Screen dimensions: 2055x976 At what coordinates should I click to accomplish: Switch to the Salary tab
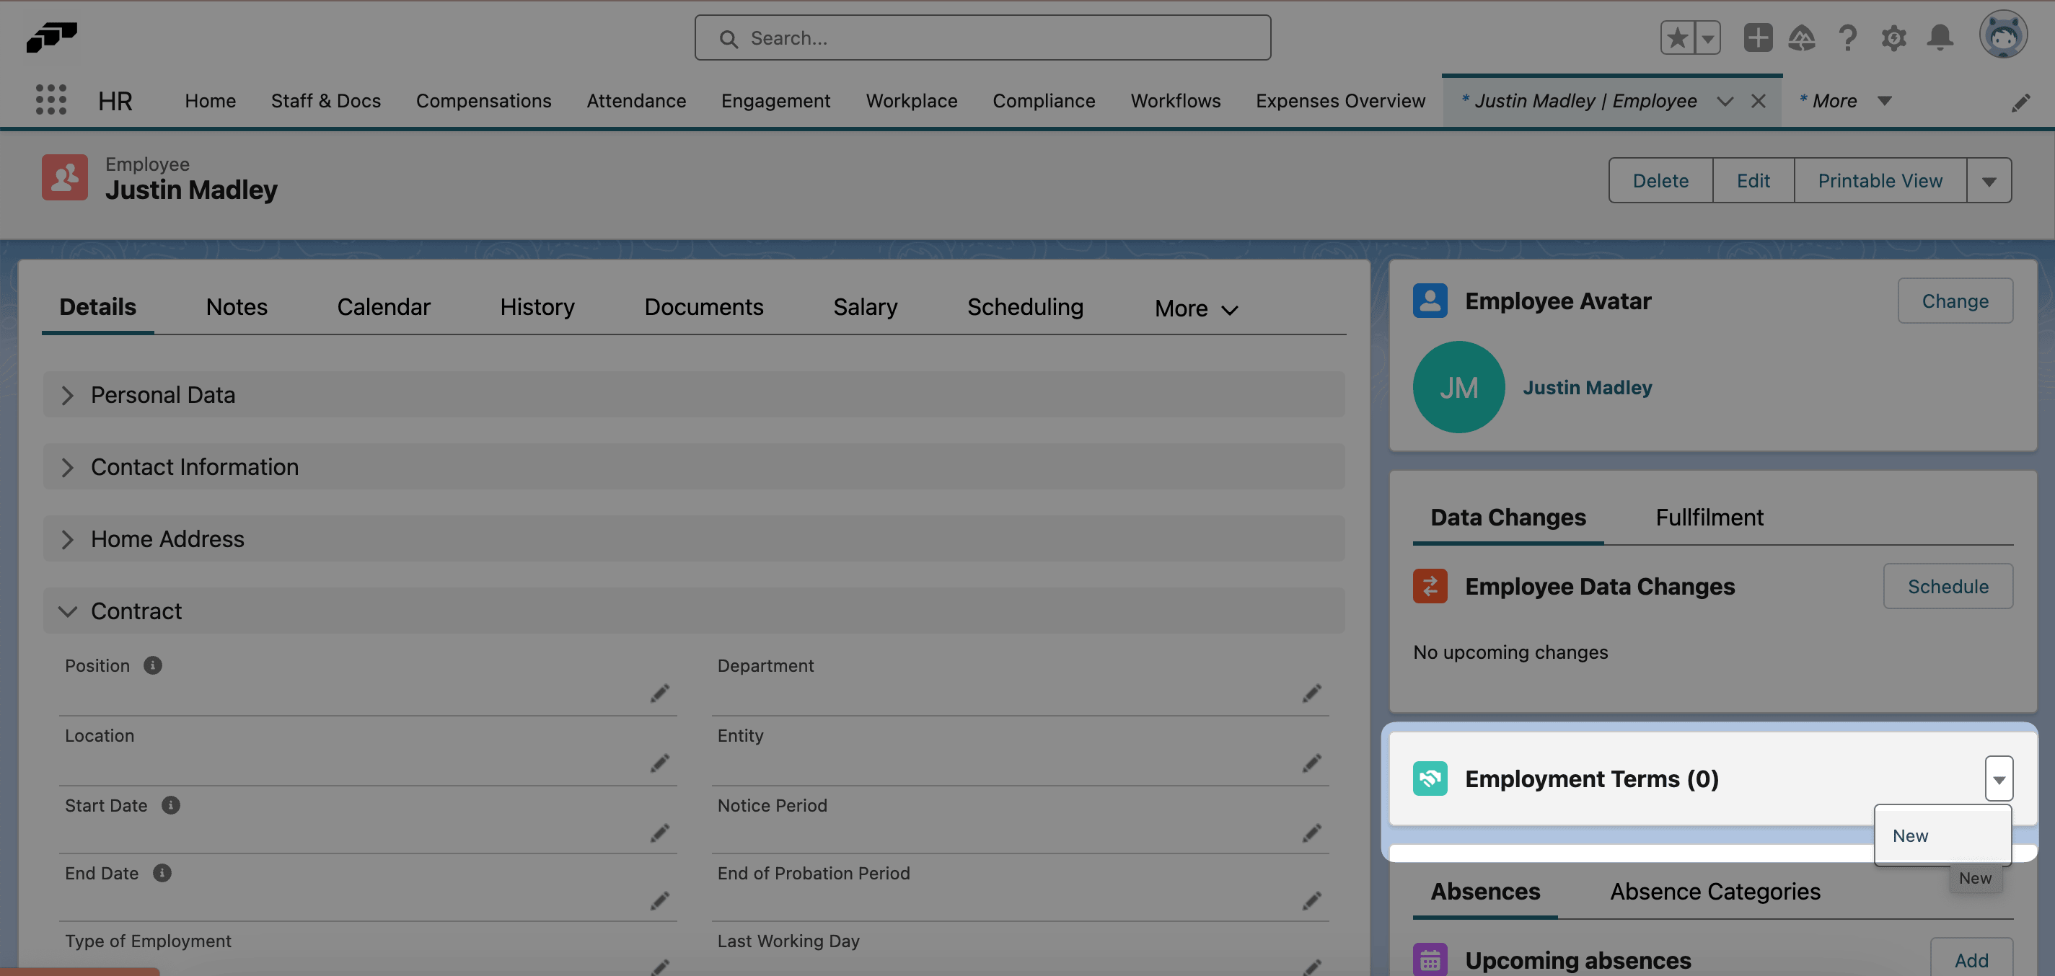(865, 306)
